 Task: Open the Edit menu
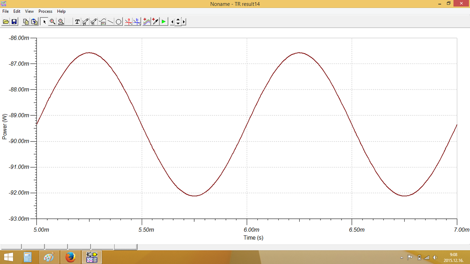17,11
